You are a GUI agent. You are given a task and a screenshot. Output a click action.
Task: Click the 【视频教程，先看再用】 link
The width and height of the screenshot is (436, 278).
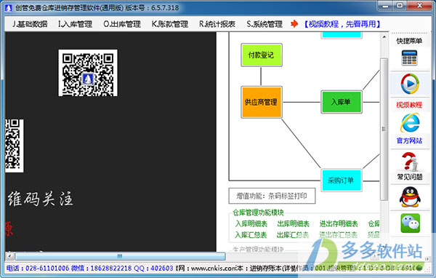[x=342, y=24]
